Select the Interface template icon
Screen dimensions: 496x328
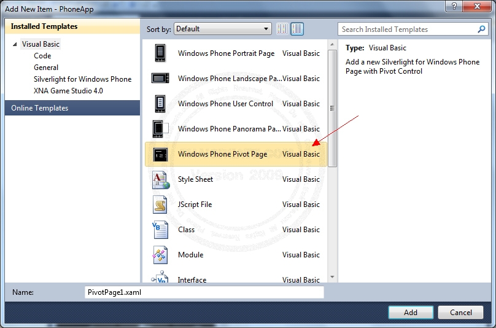tap(160, 276)
